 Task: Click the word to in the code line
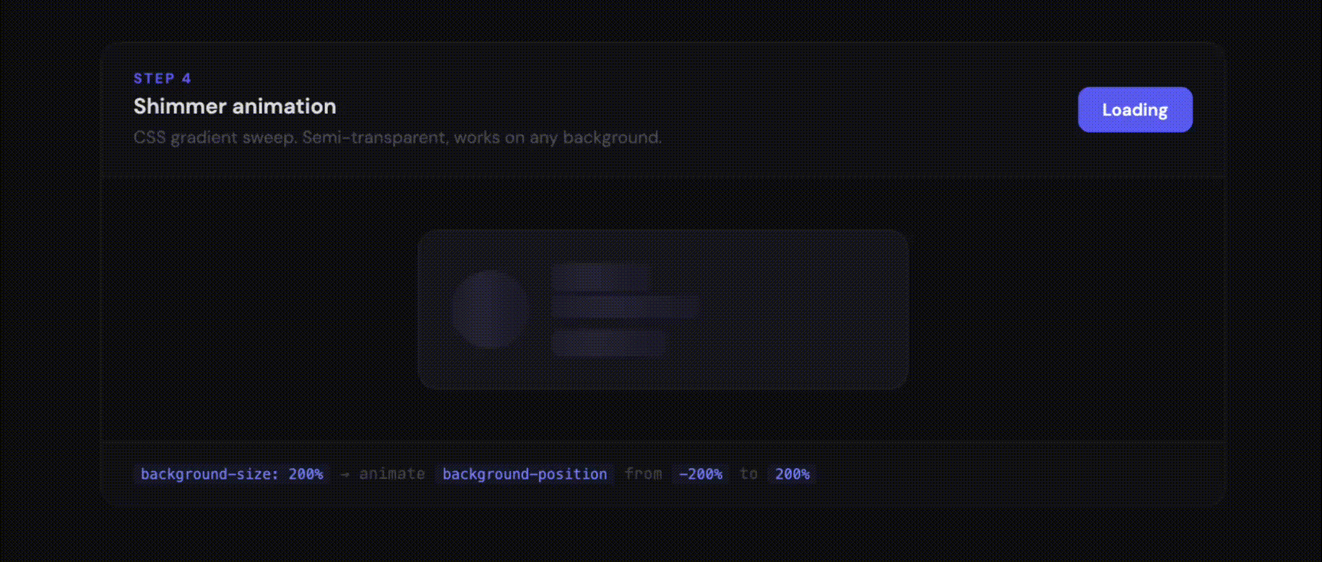tap(748, 474)
